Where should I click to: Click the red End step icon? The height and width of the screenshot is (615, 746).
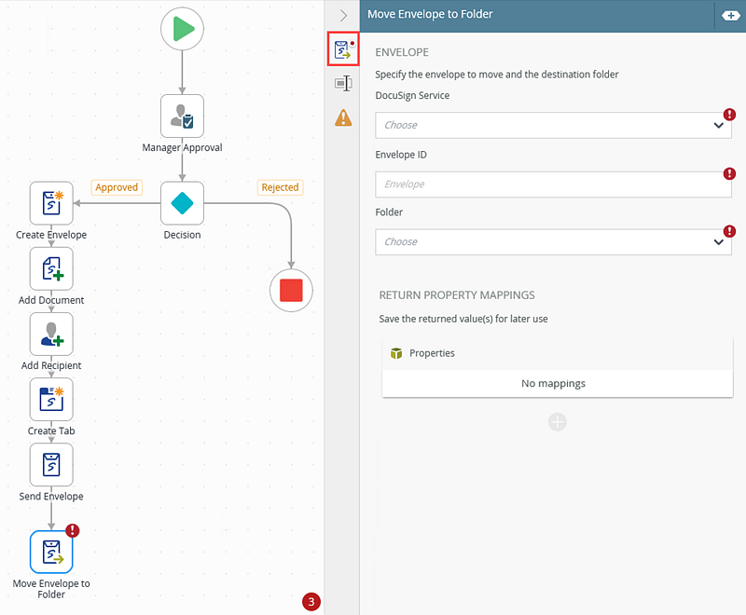click(291, 290)
